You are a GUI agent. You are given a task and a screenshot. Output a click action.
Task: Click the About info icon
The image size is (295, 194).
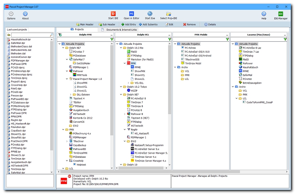(25, 14)
